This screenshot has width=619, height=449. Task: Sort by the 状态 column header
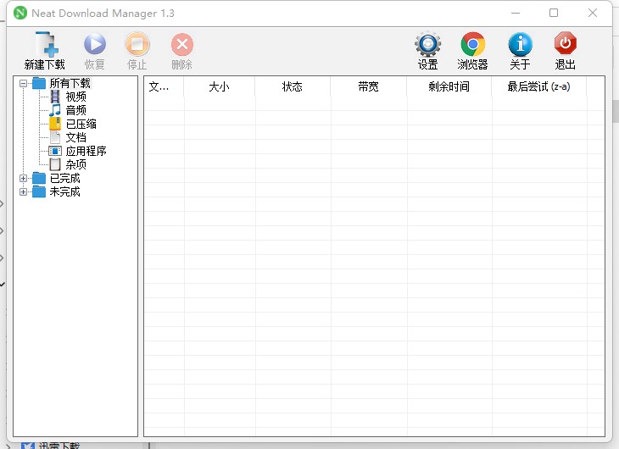coord(293,86)
